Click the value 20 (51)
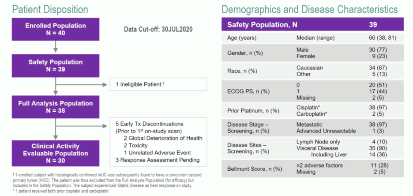413x196 pixels. 378,85
